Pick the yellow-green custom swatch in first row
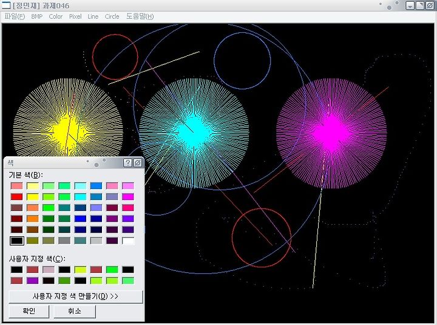Image resolution: width=437 pixels, height=325 pixels. point(80,270)
